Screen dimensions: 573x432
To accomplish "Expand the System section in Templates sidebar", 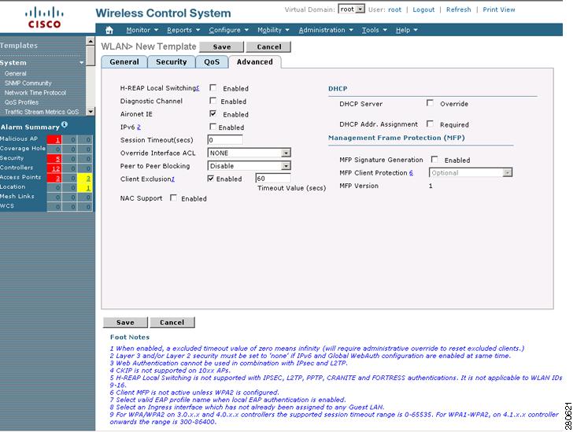I will 81,63.
